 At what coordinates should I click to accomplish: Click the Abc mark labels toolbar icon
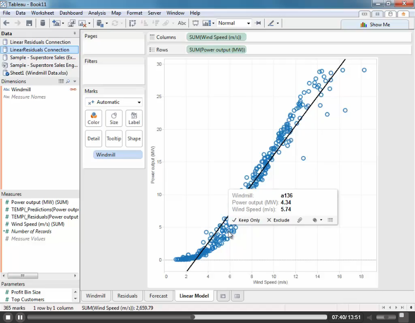pyautogui.click(x=182, y=23)
